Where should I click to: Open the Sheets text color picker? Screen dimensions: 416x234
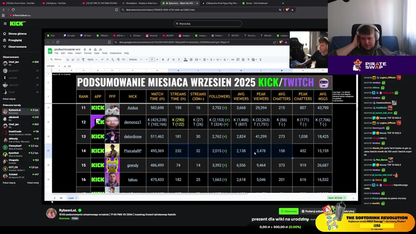click(x=179, y=59)
